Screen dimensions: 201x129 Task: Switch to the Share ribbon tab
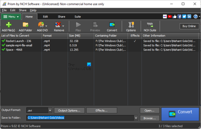[x=61, y=17]
